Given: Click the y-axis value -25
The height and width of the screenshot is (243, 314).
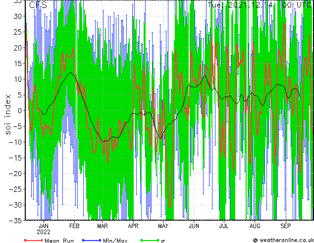Looking at the screenshot, I should pos(15,189).
